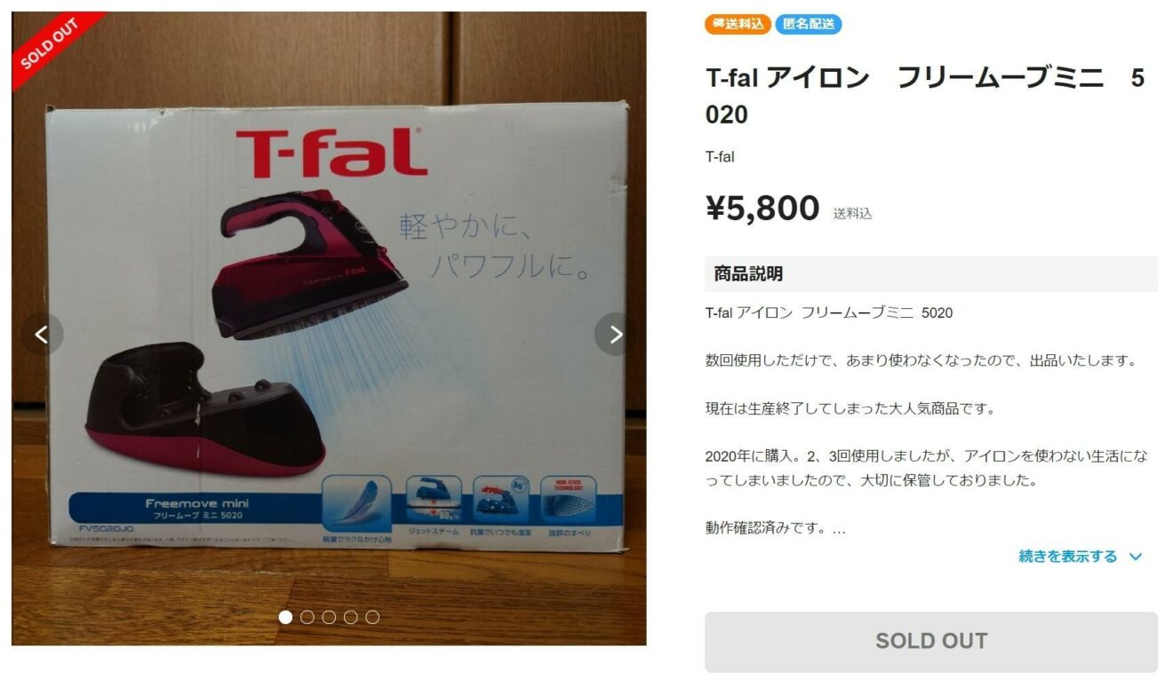Click the ¥5,800 price text
The image size is (1173, 687).
[x=762, y=209]
